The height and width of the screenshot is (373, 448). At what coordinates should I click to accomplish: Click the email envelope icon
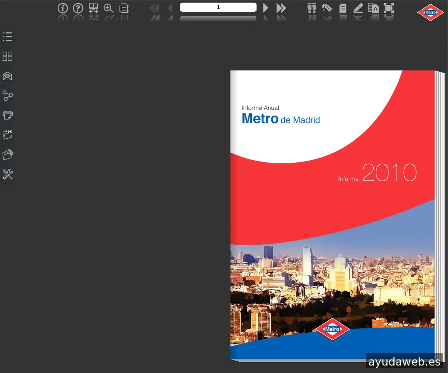tap(7, 76)
